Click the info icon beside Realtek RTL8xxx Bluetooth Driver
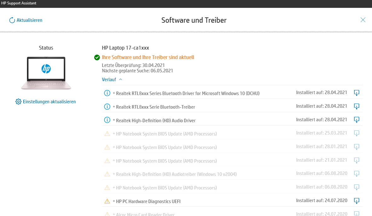This screenshot has width=372, height=216. coord(107,93)
